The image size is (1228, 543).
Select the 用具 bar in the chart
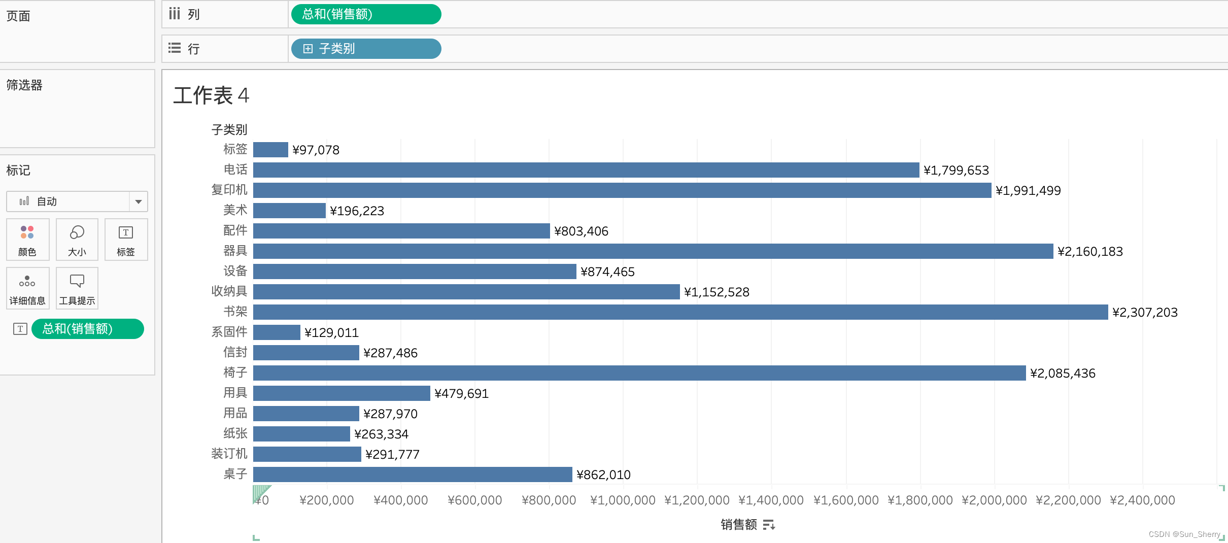342,393
